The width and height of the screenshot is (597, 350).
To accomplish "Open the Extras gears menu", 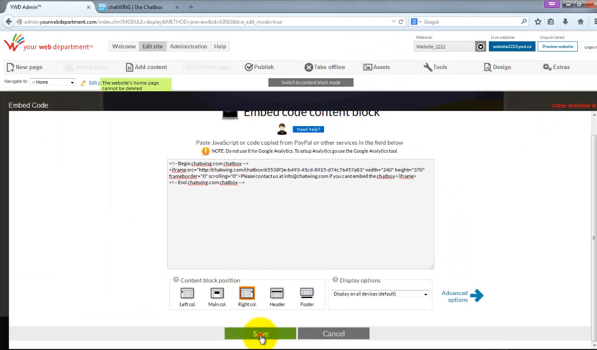I will pyautogui.click(x=556, y=67).
